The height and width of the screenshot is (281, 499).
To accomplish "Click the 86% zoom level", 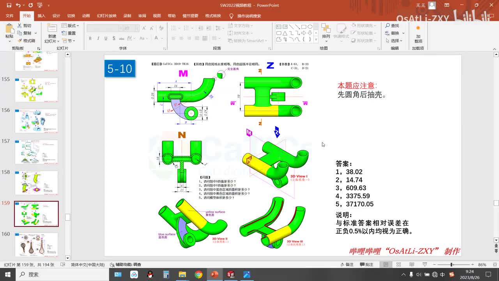I will [482, 265].
